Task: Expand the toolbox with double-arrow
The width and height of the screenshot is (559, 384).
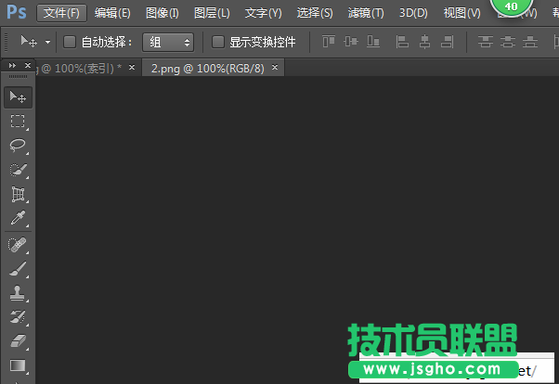Action: tap(12, 66)
